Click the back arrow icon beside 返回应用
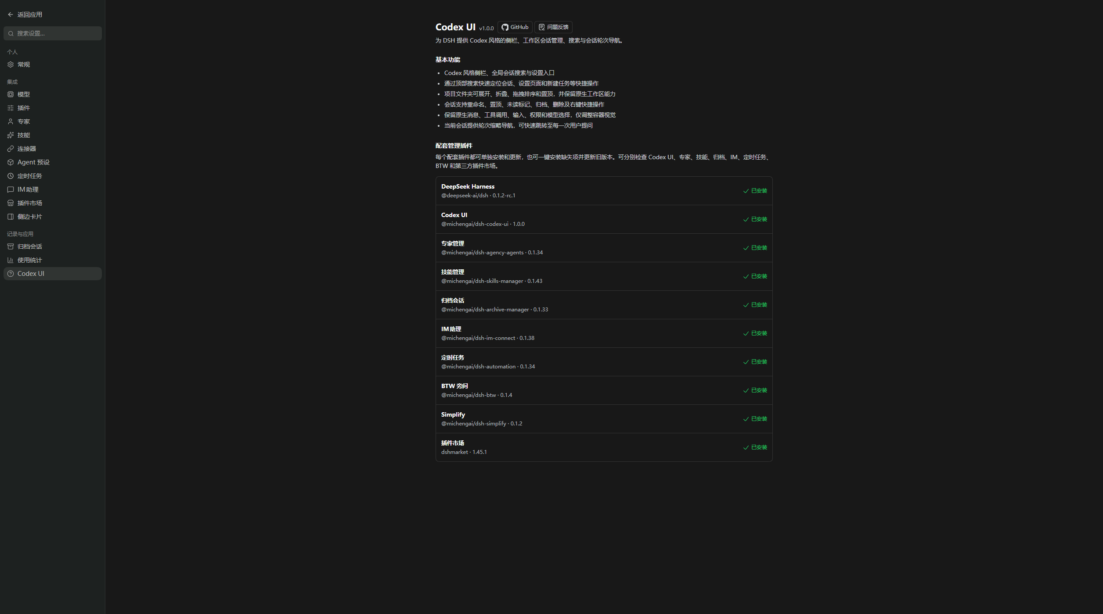The image size is (1103, 614). tap(11, 14)
